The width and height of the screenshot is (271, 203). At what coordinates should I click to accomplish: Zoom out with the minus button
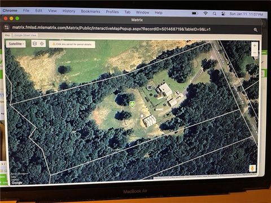255,53
